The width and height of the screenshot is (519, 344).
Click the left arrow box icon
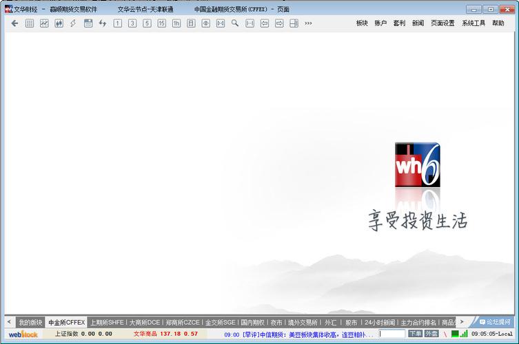click(265, 23)
